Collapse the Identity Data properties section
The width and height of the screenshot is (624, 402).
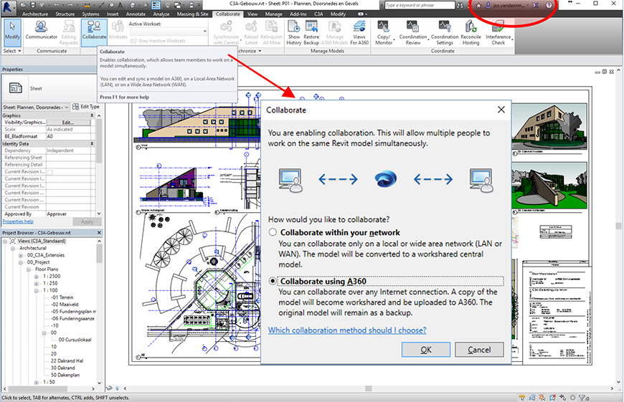click(92, 143)
